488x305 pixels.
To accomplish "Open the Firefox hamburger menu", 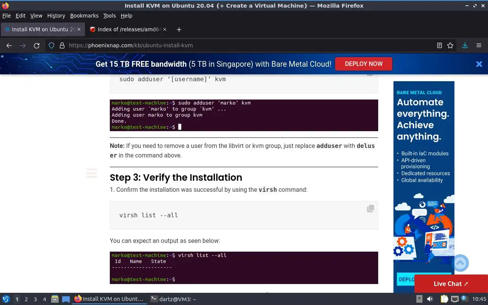I will click(x=479, y=45).
